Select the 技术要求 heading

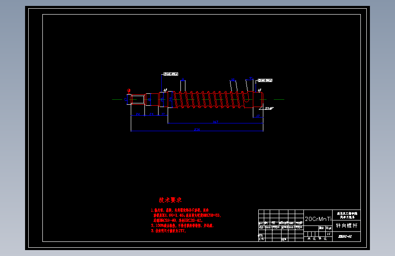(170, 200)
